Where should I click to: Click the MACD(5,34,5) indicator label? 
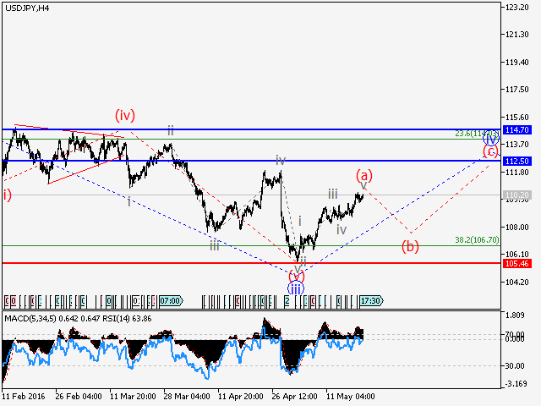click(x=30, y=319)
